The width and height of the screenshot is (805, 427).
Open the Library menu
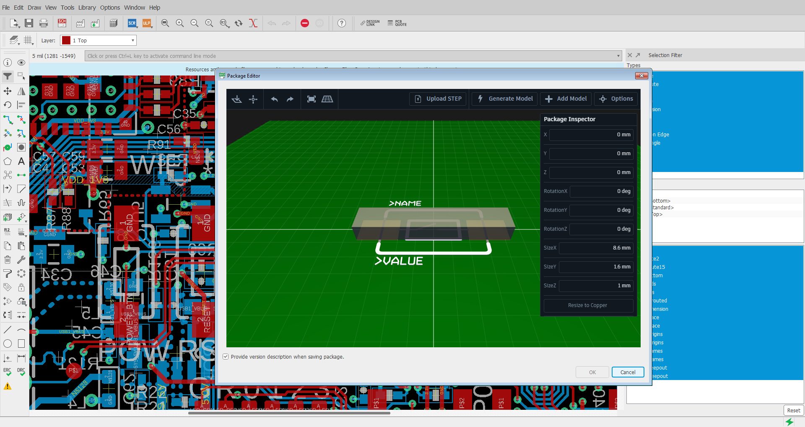tap(87, 7)
